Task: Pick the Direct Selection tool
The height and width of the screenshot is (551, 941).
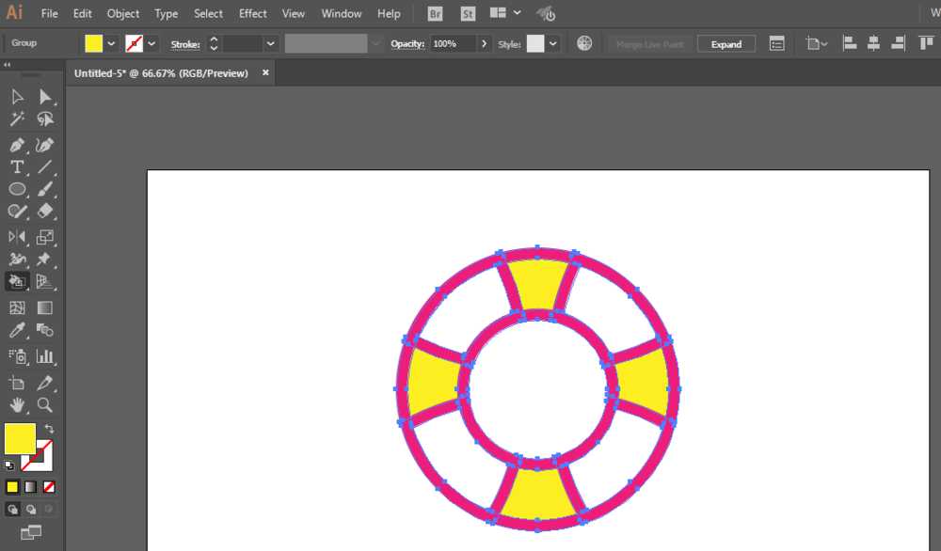Action: click(x=44, y=97)
